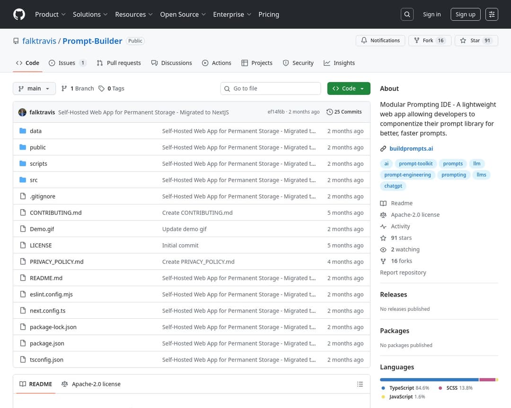Open the src folder
Viewport: 511px width, 408px height.
34,180
